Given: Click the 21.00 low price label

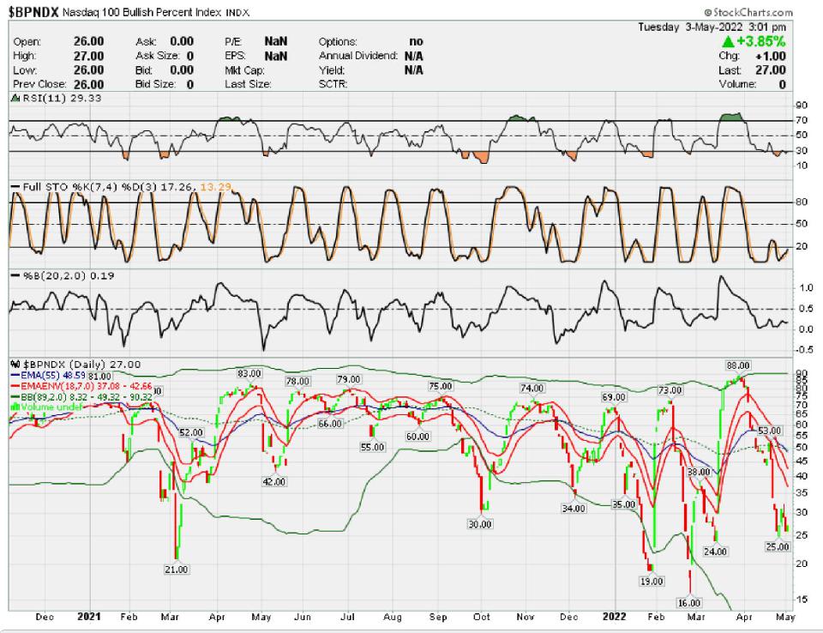Looking at the screenshot, I should coord(176,570).
